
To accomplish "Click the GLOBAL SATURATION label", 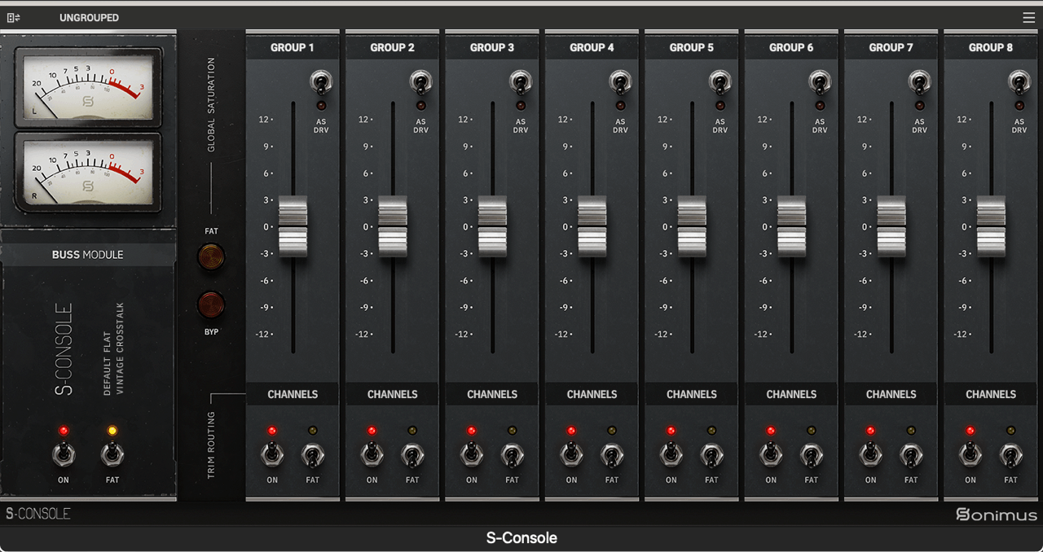I will tap(211, 104).
